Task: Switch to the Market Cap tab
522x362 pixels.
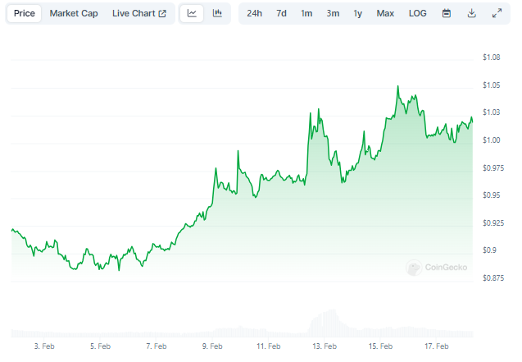Action: 74,13
